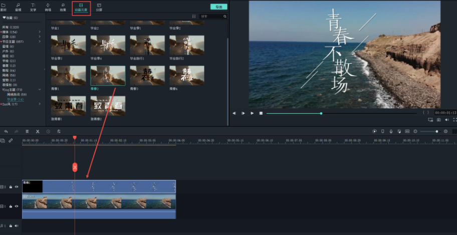Screen dimensions: 457x235
Task: Toggle the auto ripple link icon
Action: pyautogui.click(x=11, y=140)
